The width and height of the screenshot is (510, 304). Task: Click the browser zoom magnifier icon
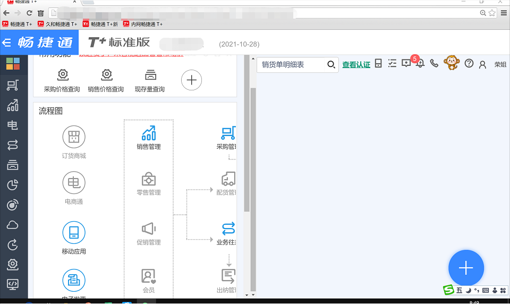pyautogui.click(x=483, y=13)
